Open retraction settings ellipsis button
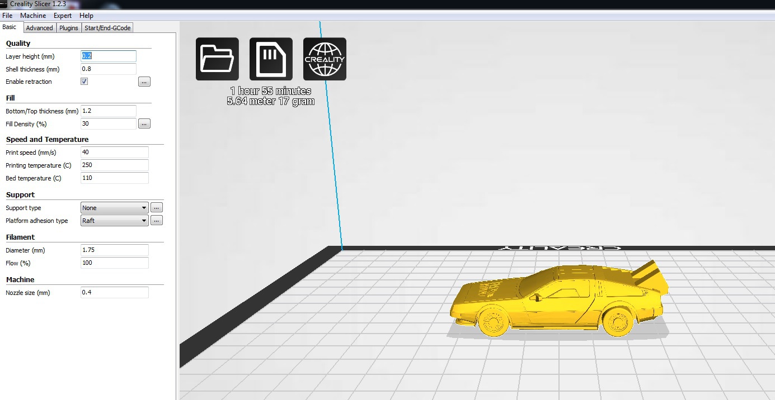The image size is (775, 400). pyautogui.click(x=144, y=82)
